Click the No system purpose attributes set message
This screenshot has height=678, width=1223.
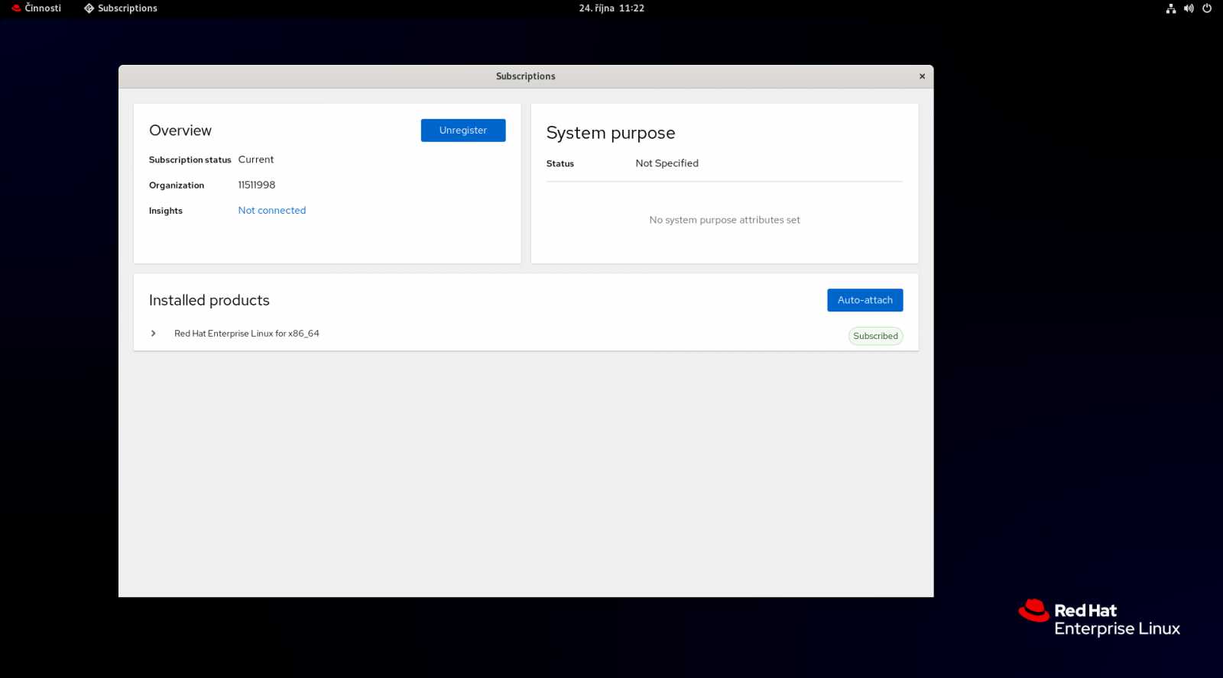(724, 220)
